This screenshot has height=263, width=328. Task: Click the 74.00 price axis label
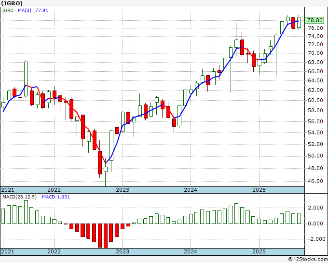[315, 36]
